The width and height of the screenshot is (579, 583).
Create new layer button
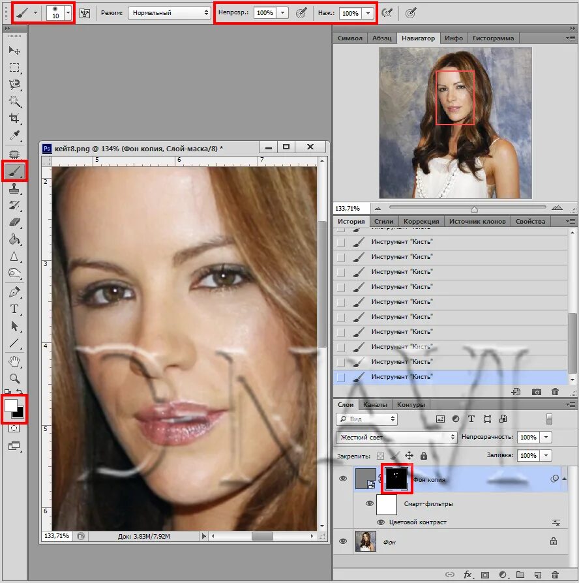(538, 575)
